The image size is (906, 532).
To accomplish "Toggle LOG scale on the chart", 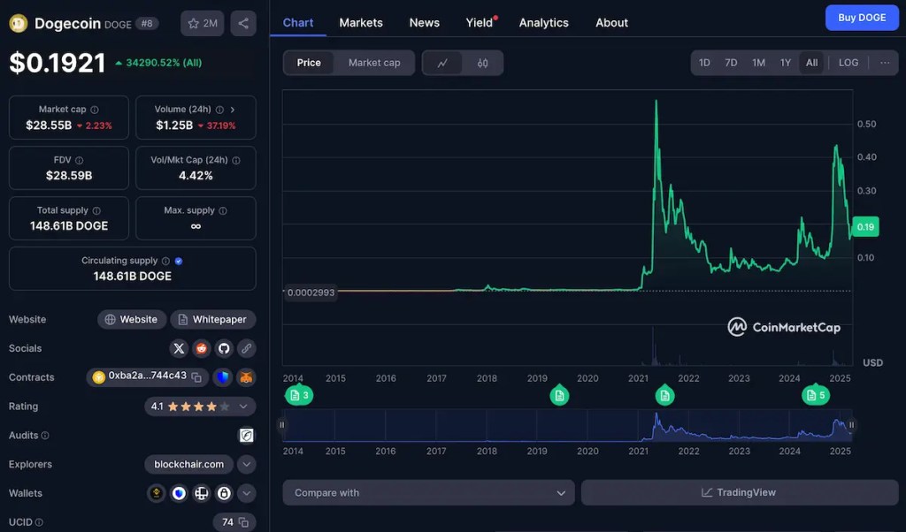I will point(848,63).
